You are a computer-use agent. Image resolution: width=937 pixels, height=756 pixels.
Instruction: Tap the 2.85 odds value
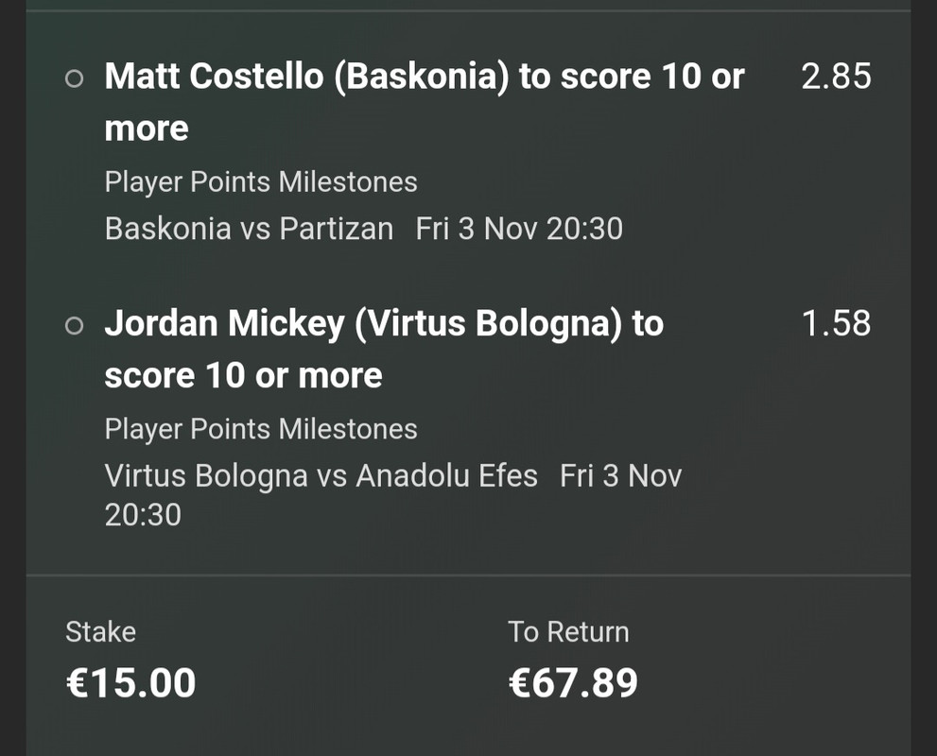pos(836,77)
